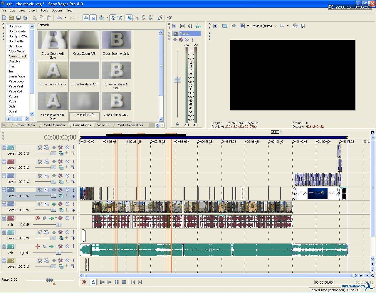This screenshot has height=293, width=376.
Task: Click Track Motion icon on track 4
Action: click(46, 190)
